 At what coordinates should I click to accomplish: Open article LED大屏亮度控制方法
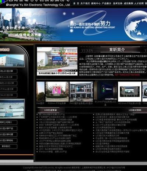[x=105, y=128]
